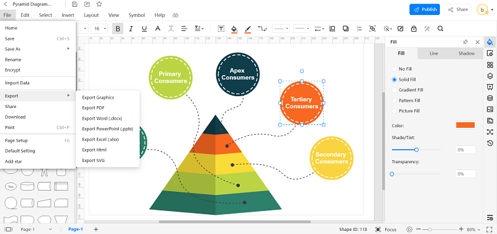
Task: Pin the Fill panel
Action: click(465, 42)
